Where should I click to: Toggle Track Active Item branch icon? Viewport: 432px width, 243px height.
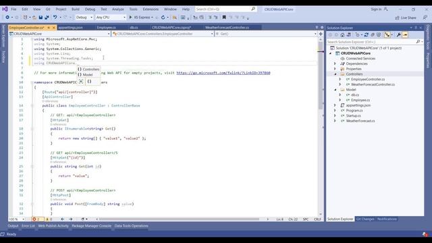pyautogui.click(x=387, y=34)
